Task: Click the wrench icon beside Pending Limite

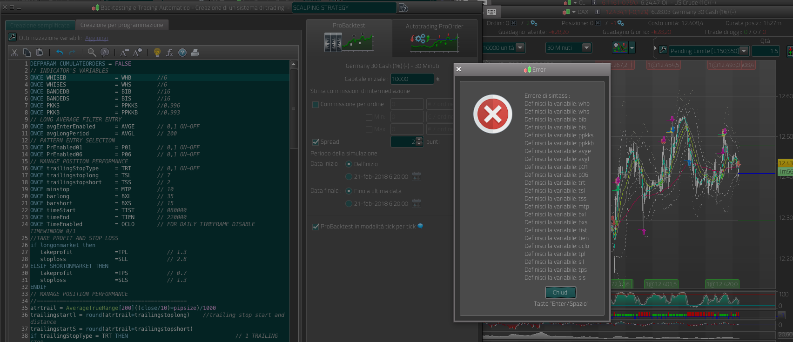Action: click(x=663, y=49)
